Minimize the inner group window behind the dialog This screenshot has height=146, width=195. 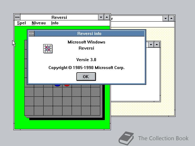point(151,45)
